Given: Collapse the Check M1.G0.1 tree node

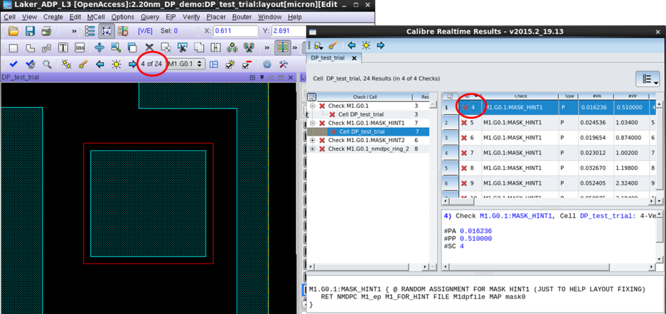Looking at the screenshot, I should pos(313,106).
